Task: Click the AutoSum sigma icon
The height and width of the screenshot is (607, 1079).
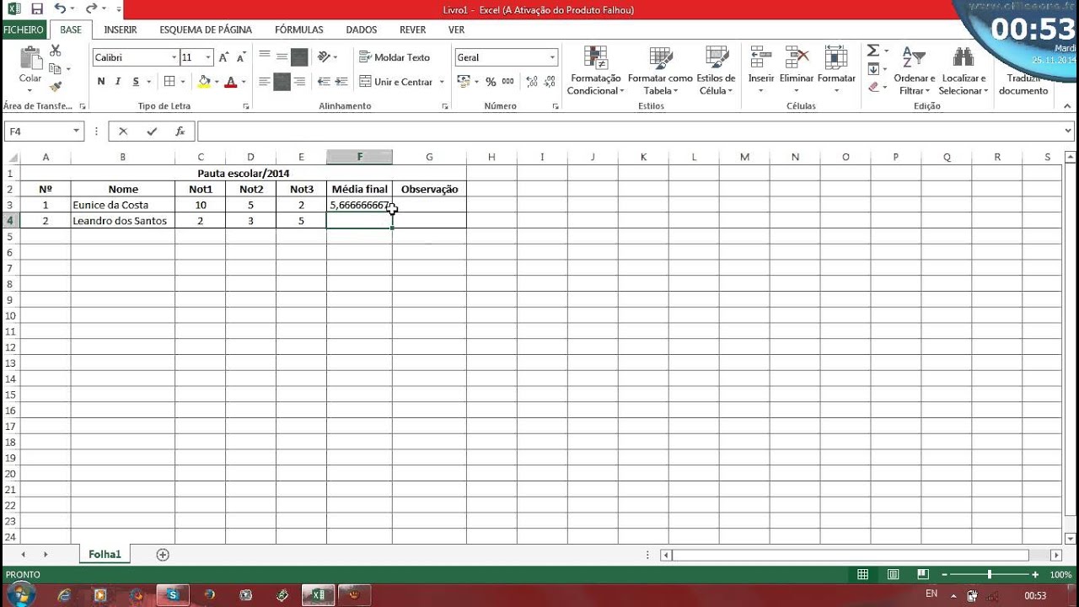Action: point(873,51)
